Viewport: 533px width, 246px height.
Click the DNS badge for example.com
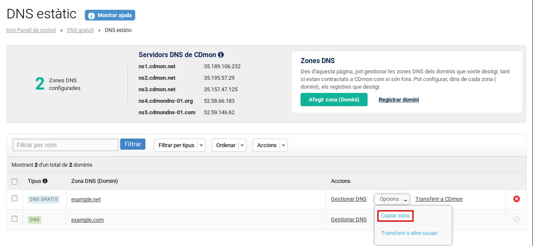[x=35, y=220]
